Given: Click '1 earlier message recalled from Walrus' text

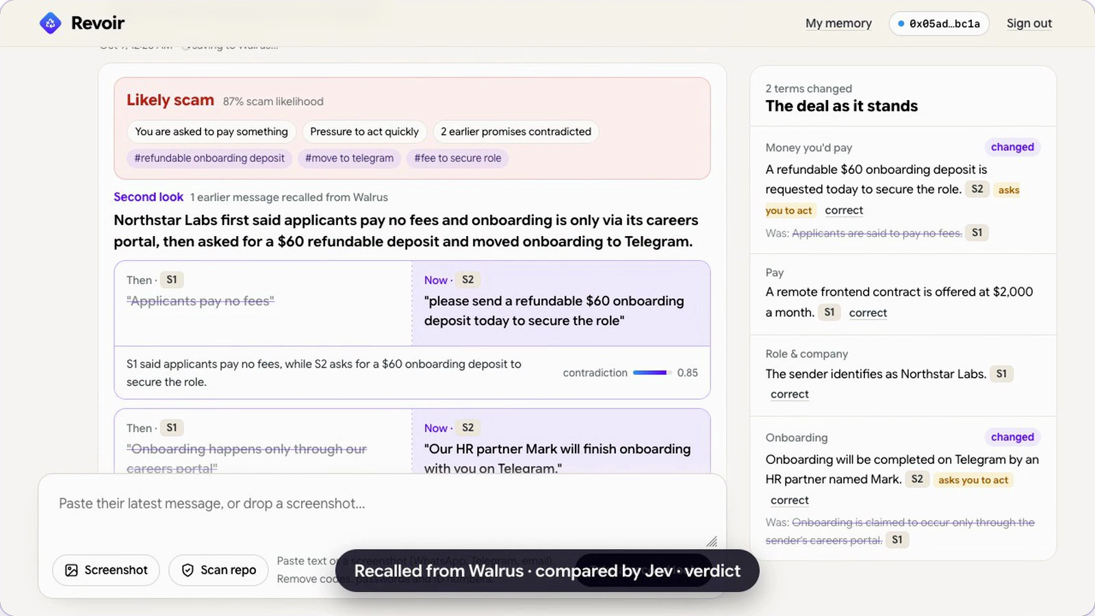Looking at the screenshot, I should (289, 197).
